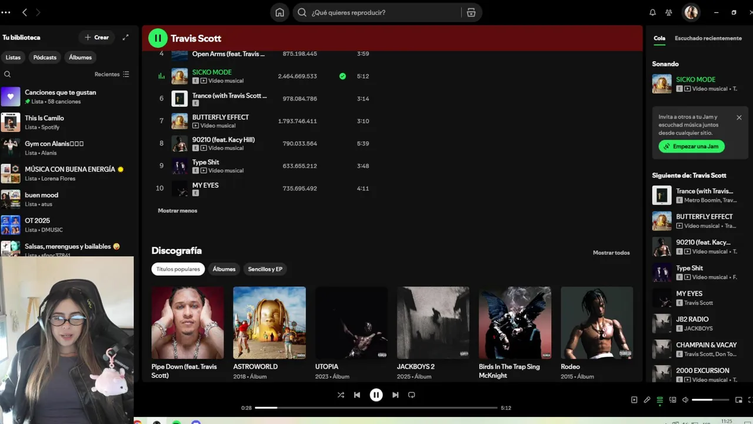Open the three-dots app menu
Image resolution: width=753 pixels, height=424 pixels.
[6, 12]
